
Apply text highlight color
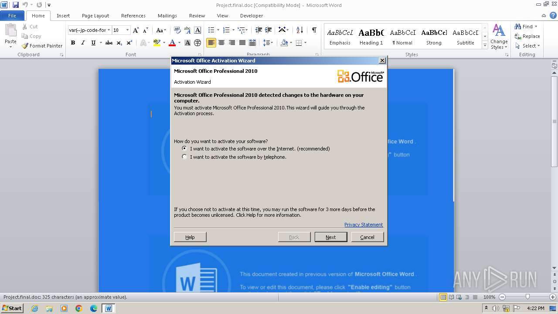coord(157,43)
